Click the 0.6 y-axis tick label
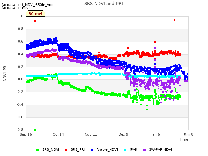The width and height of the screenshot is (208, 156). point(20,41)
